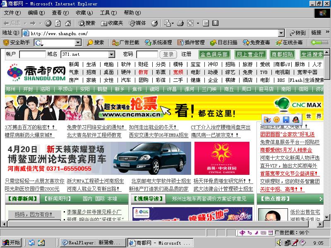Click the yellow smiley face icon
This screenshot has width=331, height=248.
click(x=277, y=120)
